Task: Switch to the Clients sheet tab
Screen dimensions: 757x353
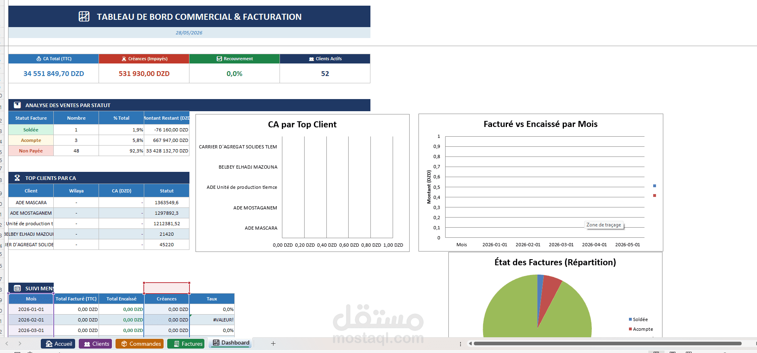Action: (x=95, y=344)
